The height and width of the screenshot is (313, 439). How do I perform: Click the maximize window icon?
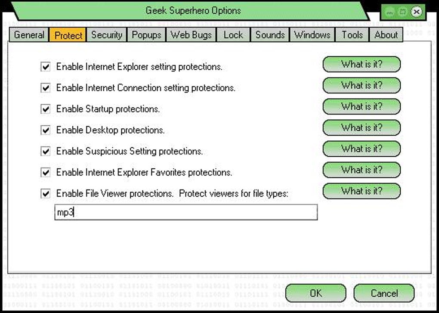[403, 12]
